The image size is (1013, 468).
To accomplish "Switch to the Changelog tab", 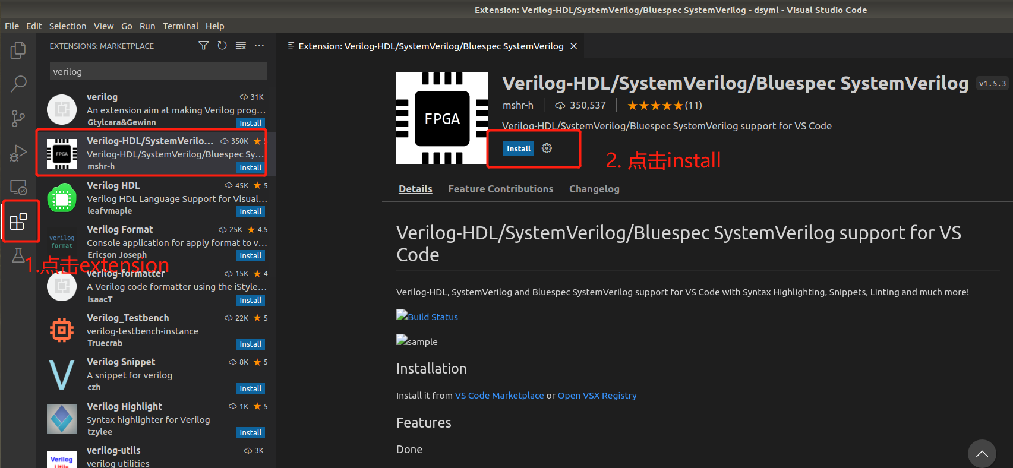I will coord(594,189).
